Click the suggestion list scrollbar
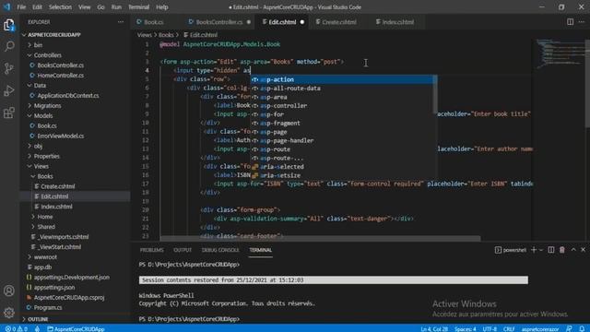The image size is (590, 332). (x=435, y=94)
